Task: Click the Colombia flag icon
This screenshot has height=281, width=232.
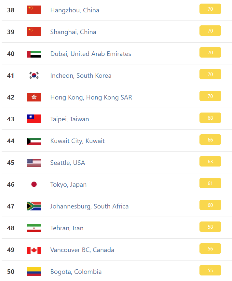Action: (34, 271)
